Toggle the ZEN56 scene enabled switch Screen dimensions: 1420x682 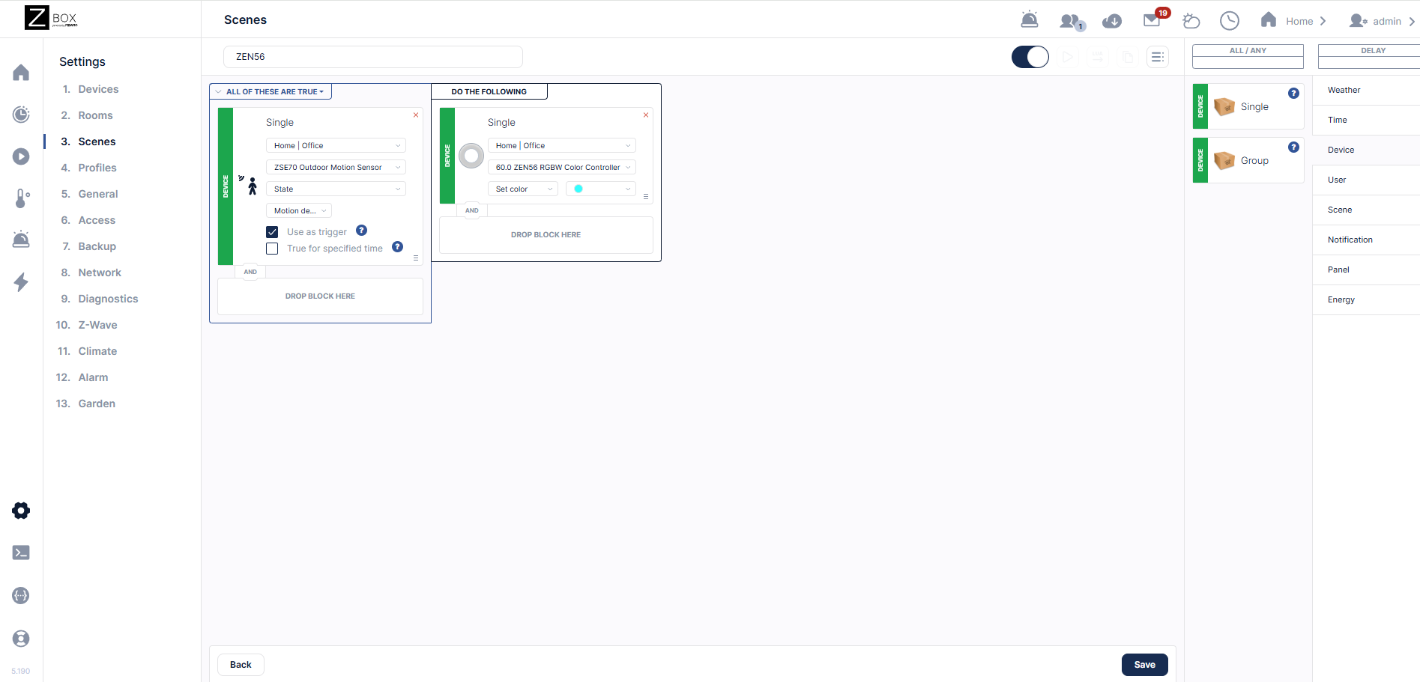tap(1030, 57)
